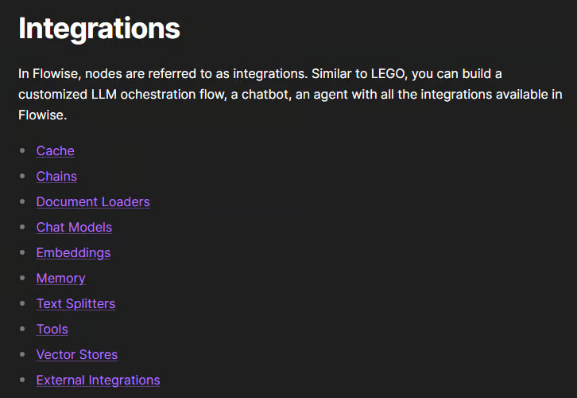
Task: Click the bullet marker before Tools
Action: click(x=22, y=330)
